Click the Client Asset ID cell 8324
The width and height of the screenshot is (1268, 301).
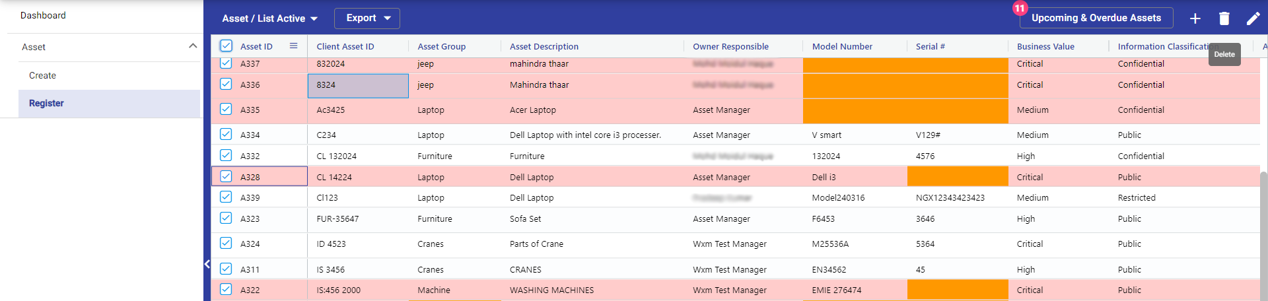357,85
